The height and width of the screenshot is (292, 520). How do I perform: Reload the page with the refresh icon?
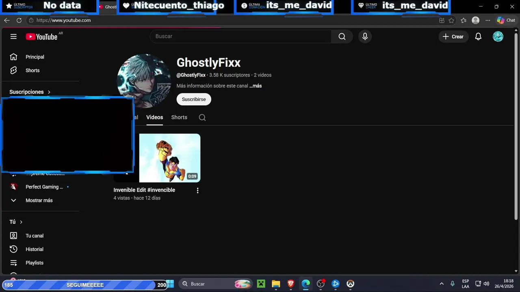point(19,20)
